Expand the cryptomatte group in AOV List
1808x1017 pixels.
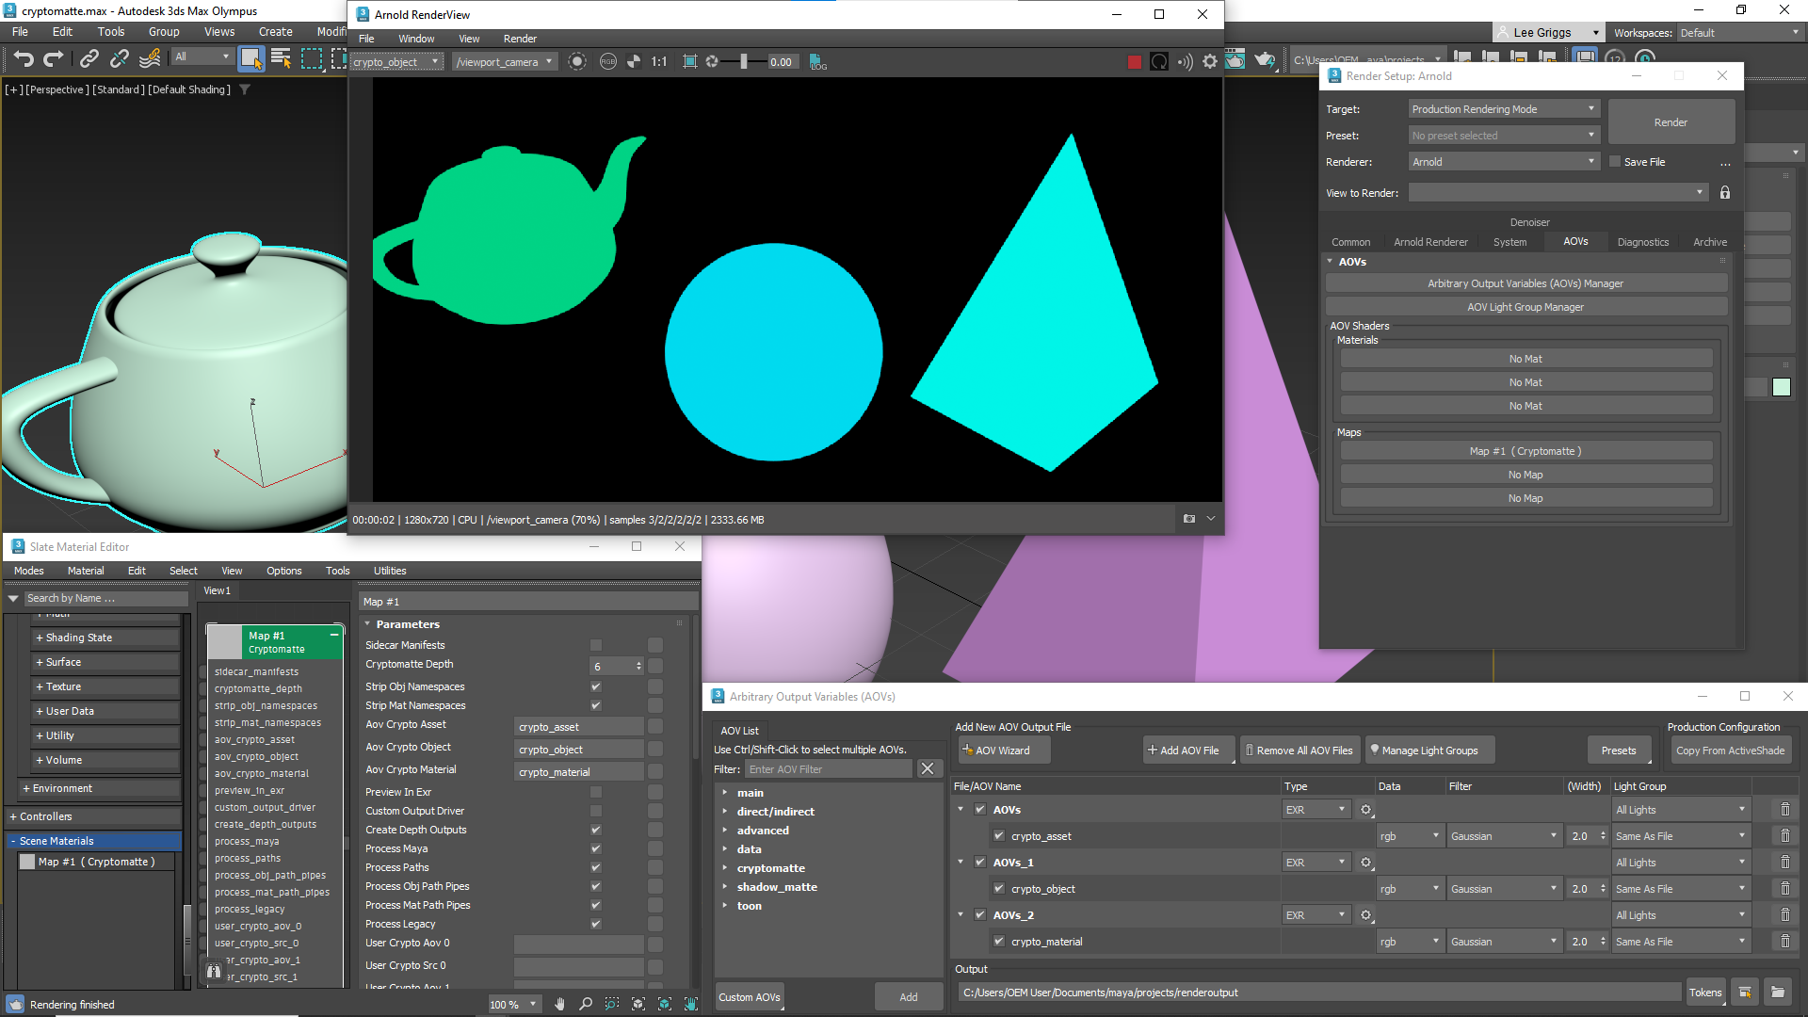tap(725, 868)
